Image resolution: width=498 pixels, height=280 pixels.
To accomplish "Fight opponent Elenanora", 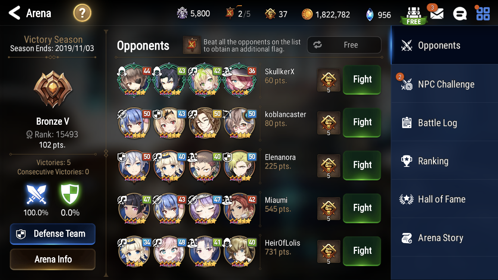I will pyautogui.click(x=362, y=165).
